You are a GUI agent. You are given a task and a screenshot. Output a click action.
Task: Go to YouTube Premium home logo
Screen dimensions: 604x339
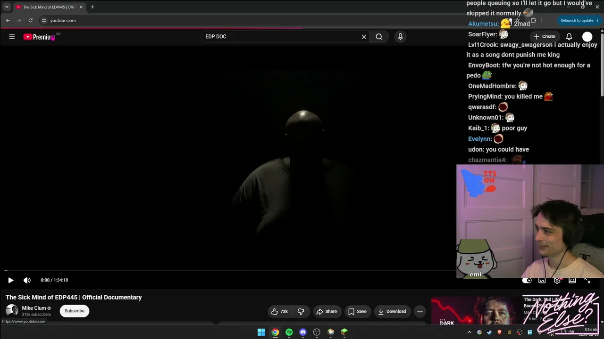(40, 37)
